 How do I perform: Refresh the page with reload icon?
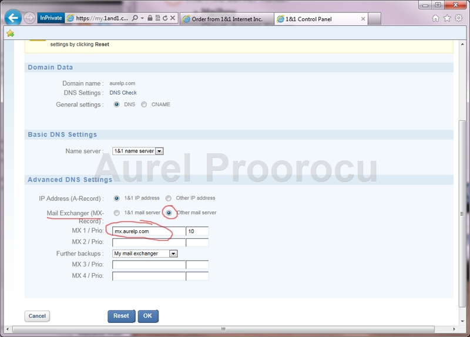point(165,18)
